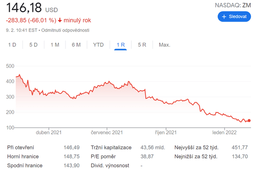Screen dimensions: 255x169
Task: Click the P/E poměr value 38,87
Action: coord(147,156)
